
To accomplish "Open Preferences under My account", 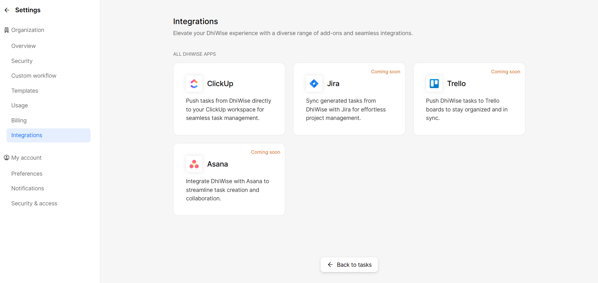I will pos(27,174).
